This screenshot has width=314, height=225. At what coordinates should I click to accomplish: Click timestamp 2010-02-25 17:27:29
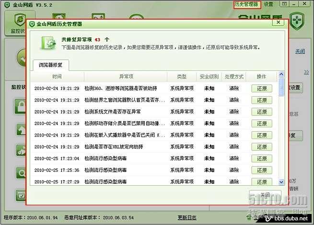pyautogui.click(x=57, y=182)
